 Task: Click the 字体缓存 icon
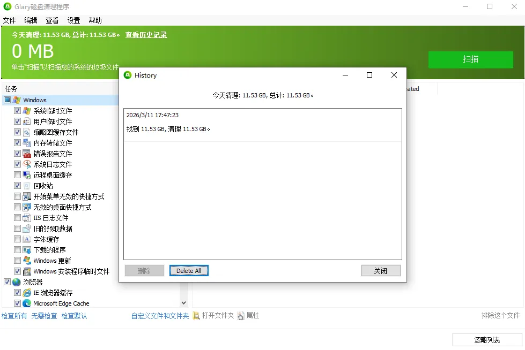click(27, 239)
